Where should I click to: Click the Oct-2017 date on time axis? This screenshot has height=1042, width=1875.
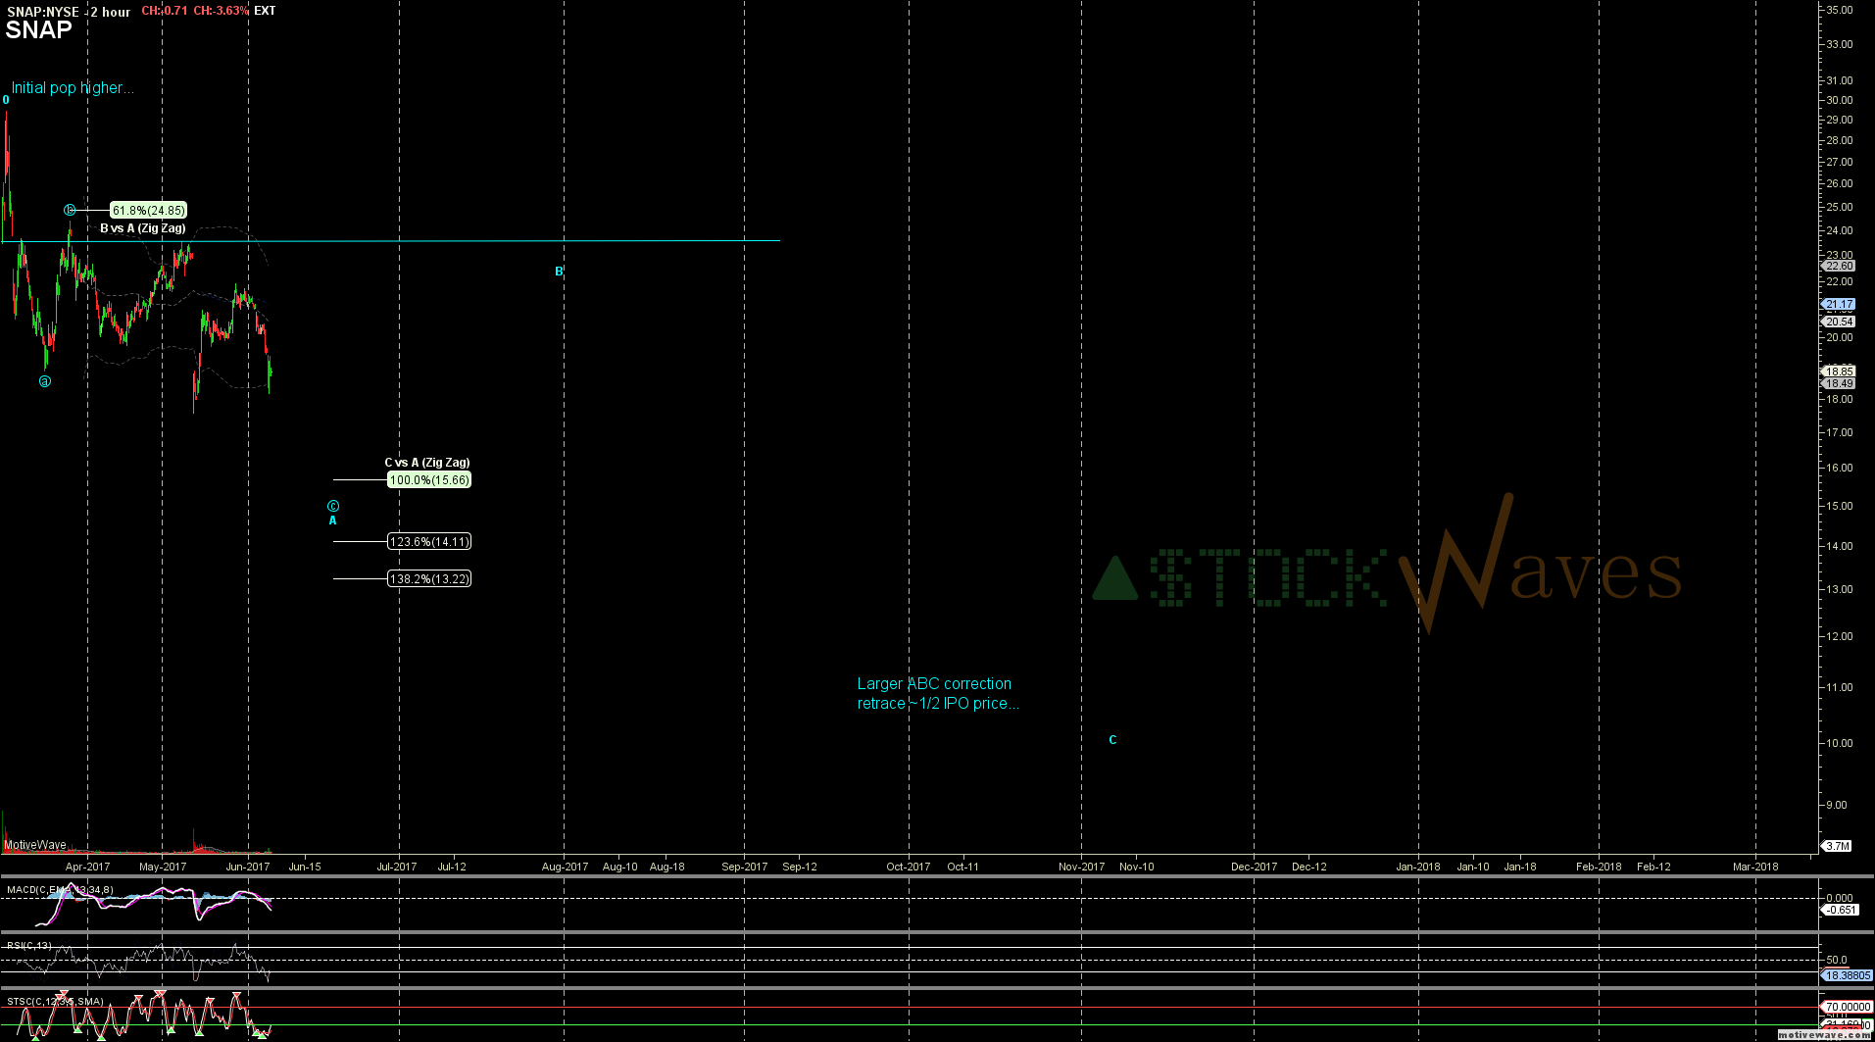(x=909, y=867)
